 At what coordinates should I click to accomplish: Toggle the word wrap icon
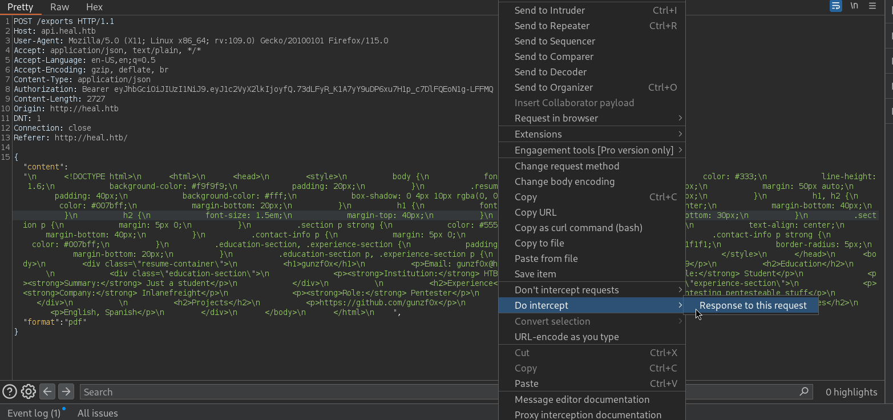[836, 6]
